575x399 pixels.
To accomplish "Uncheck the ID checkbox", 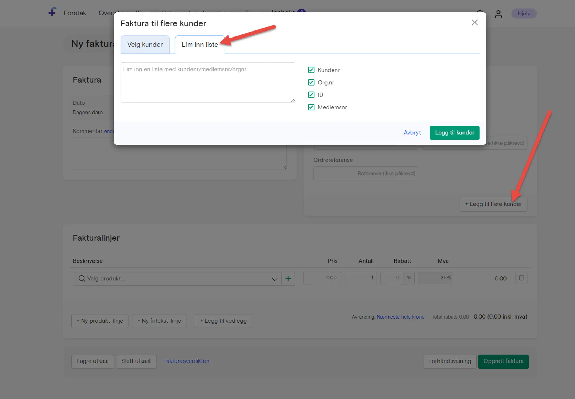I will coord(311,95).
